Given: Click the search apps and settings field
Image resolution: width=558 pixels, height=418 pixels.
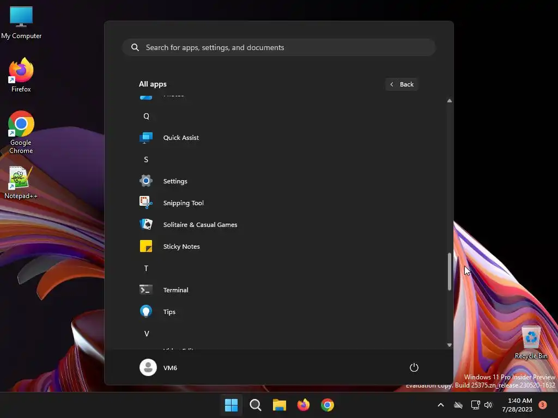Looking at the screenshot, I should 279,47.
